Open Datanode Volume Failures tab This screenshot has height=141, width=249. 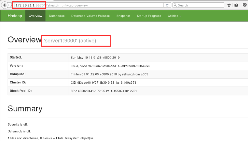[x=91, y=16]
